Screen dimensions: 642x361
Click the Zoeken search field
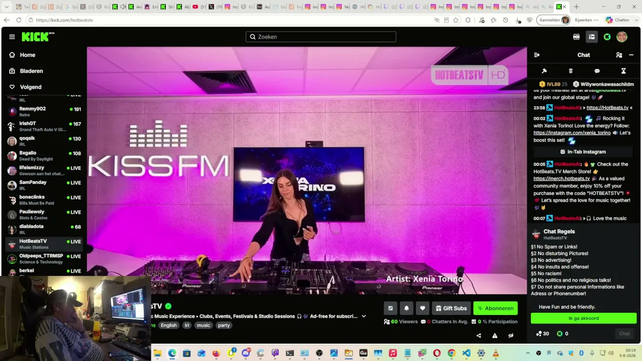321,37
